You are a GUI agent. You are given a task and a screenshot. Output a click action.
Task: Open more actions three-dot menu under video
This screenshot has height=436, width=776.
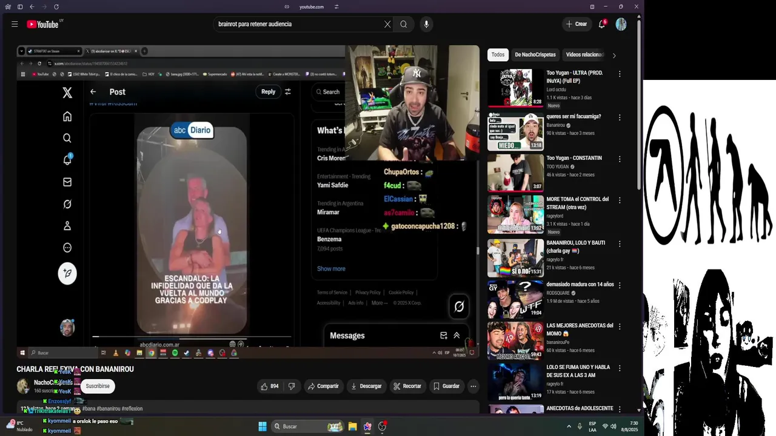473,386
